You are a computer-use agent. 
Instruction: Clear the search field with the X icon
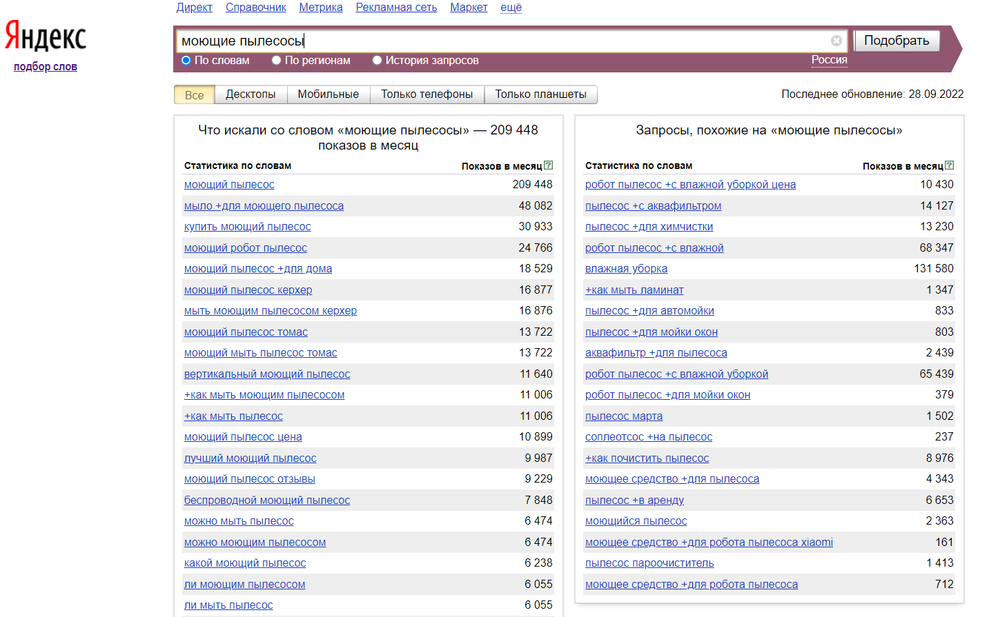[x=836, y=41]
